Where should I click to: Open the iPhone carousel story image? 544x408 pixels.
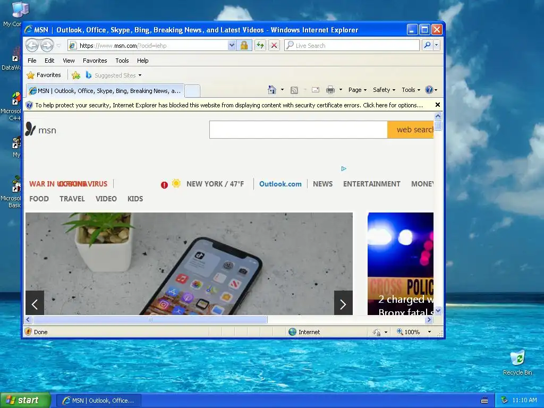(189, 263)
